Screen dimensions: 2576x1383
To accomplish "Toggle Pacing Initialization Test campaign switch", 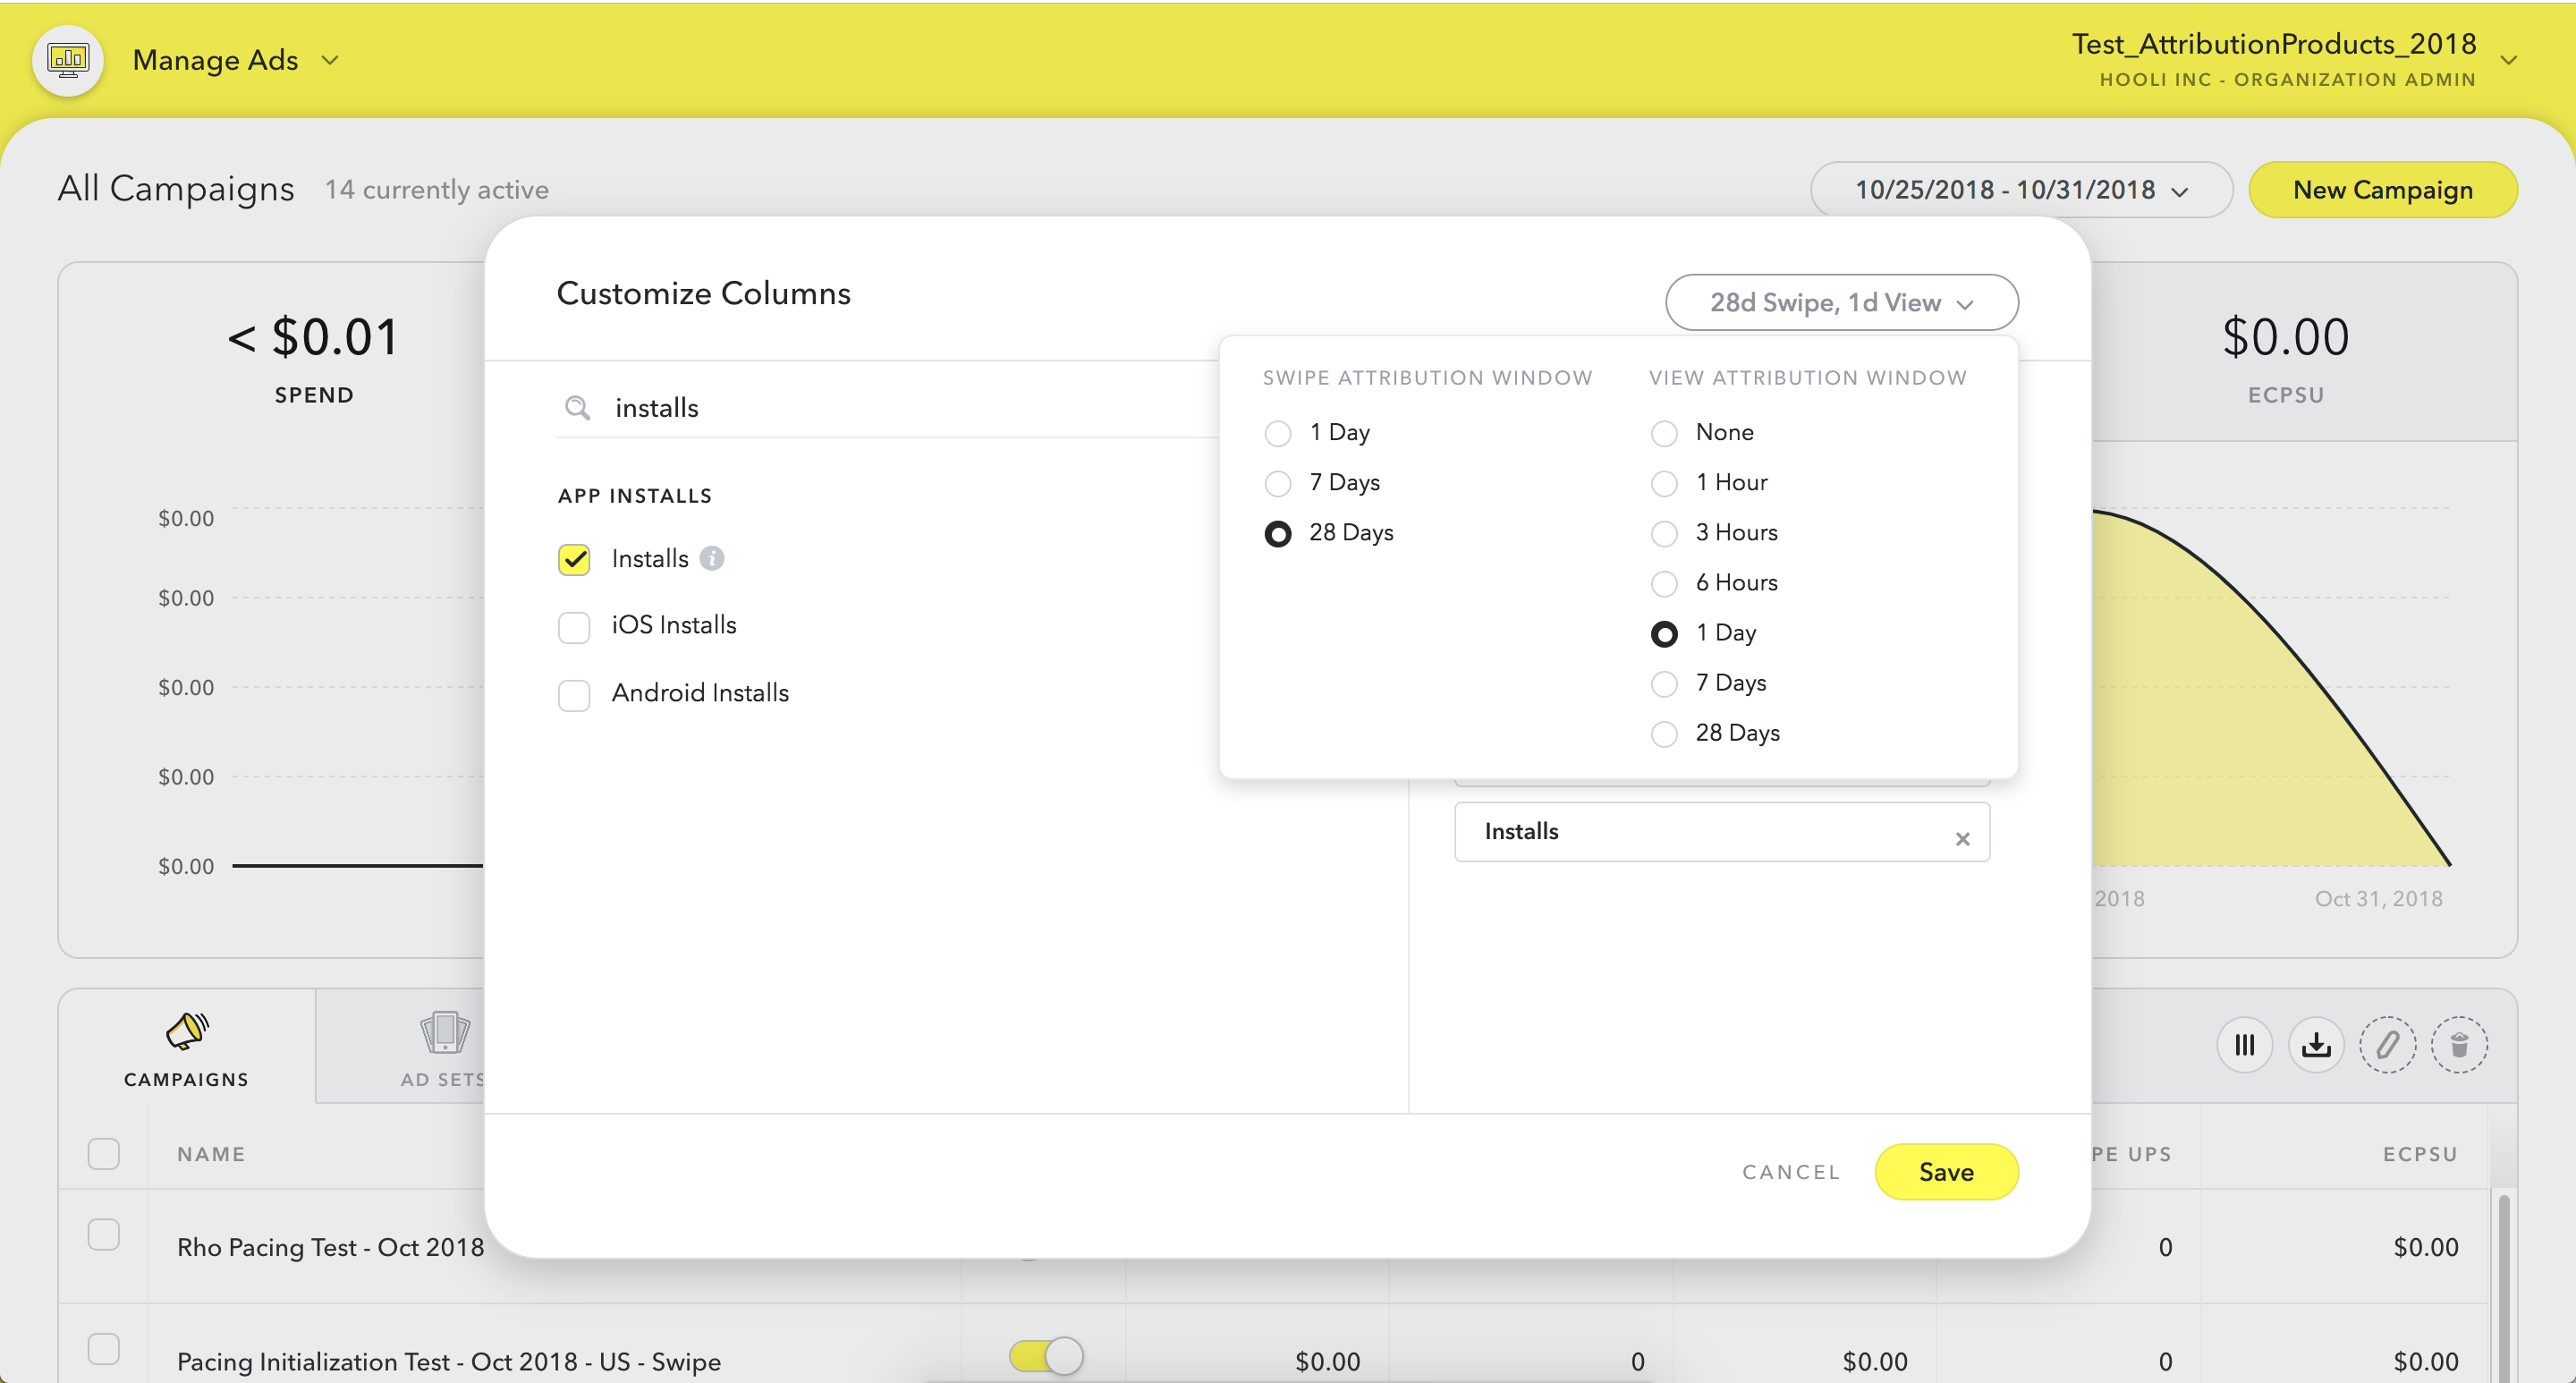I will 1046,1356.
